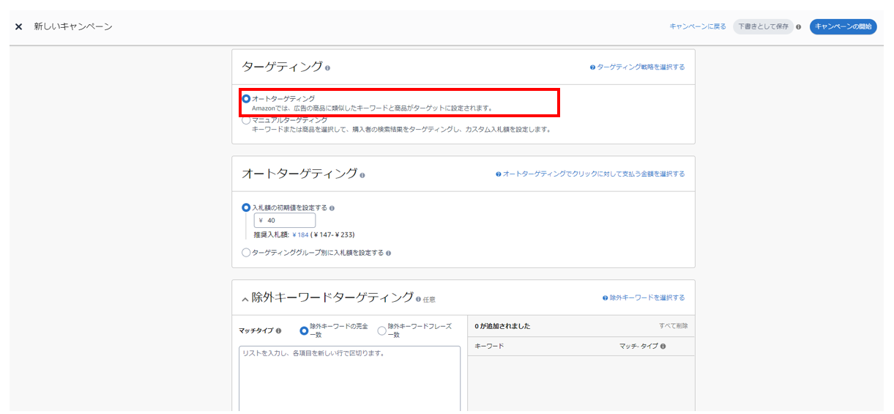
Task: Select ターゲティンググループ別に入札額を設定する radio
Action: 246,253
